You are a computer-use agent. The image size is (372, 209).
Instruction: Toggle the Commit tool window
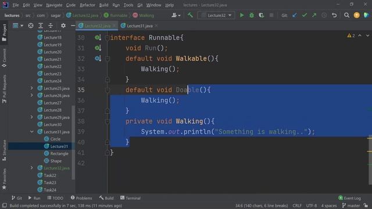pyautogui.click(x=4, y=58)
